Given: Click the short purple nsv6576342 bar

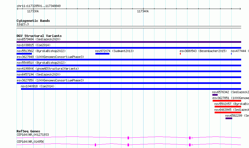Looking at the screenshot, I should (215, 95).
